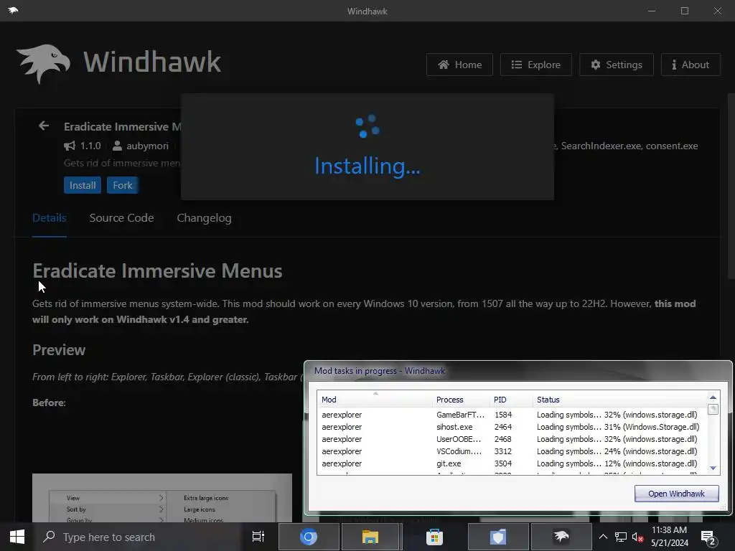The width and height of the screenshot is (735, 551).
Task: Click the muted volume tray icon
Action: pos(637,537)
